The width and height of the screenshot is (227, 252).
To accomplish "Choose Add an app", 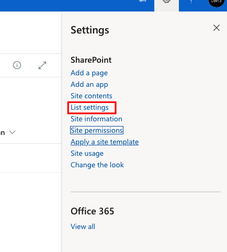I will (89, 85).
